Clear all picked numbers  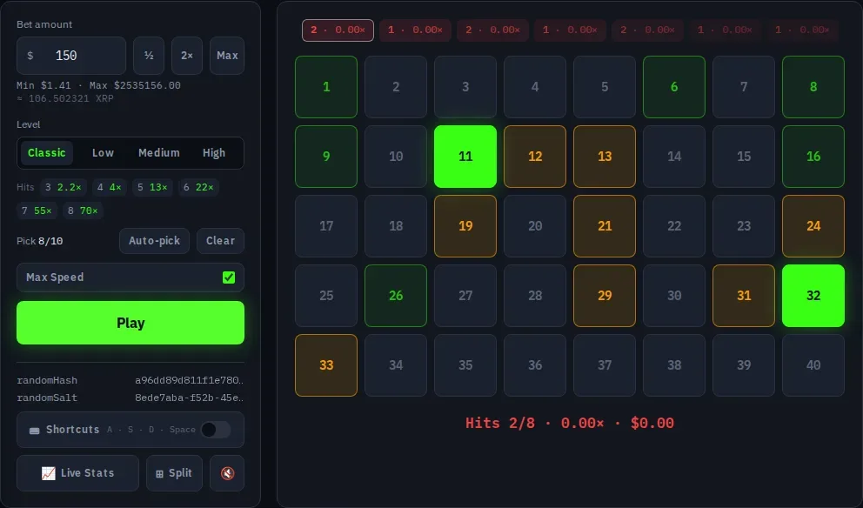220,240
